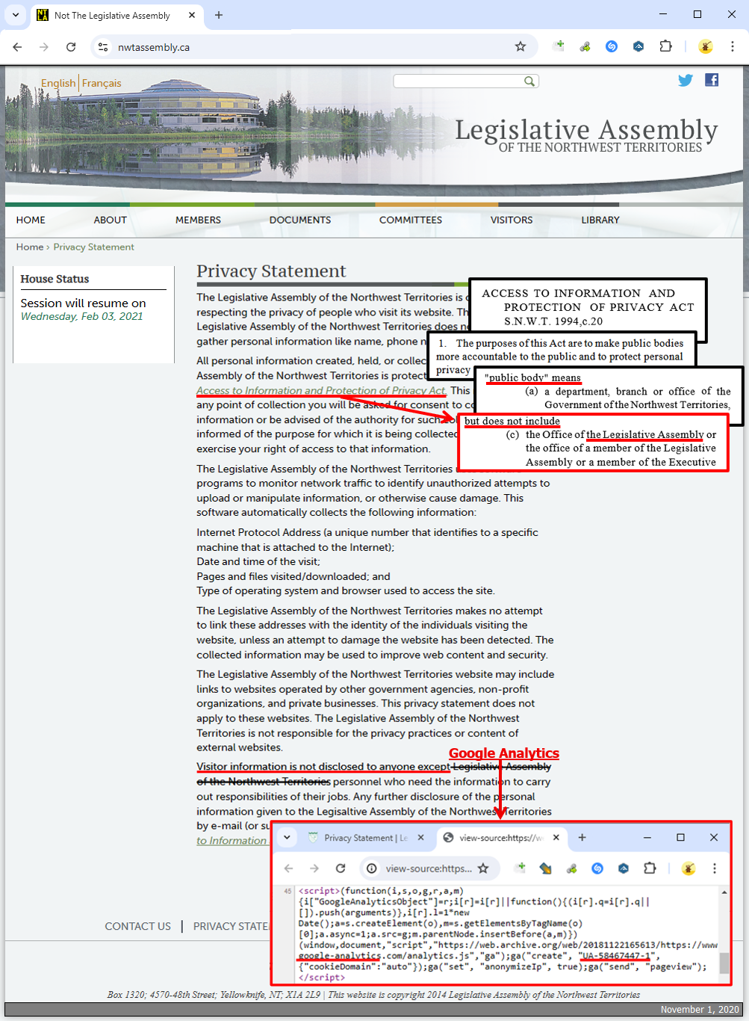Click the forward arrow in the main browser toolbar
The height and width of the screenshot is (1021, 749).
click(x=44, y=46)
